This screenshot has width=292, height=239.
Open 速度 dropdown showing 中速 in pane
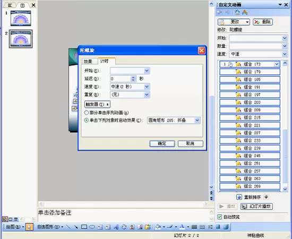285,54
